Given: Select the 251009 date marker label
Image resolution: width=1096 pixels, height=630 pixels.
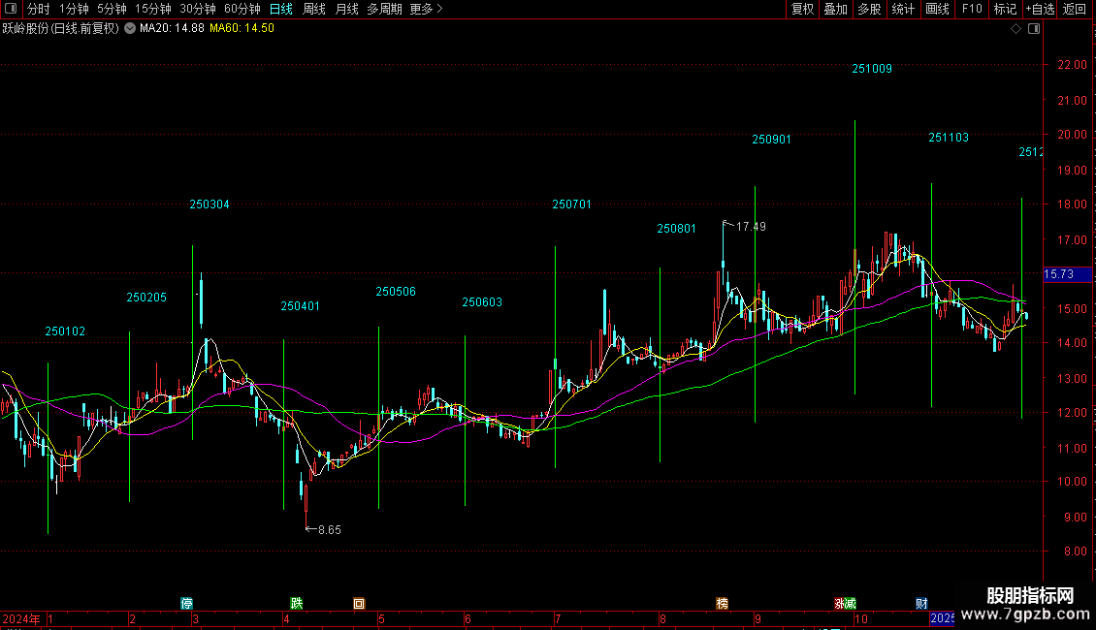Looking at the screenshot, I should pos(872,69).
